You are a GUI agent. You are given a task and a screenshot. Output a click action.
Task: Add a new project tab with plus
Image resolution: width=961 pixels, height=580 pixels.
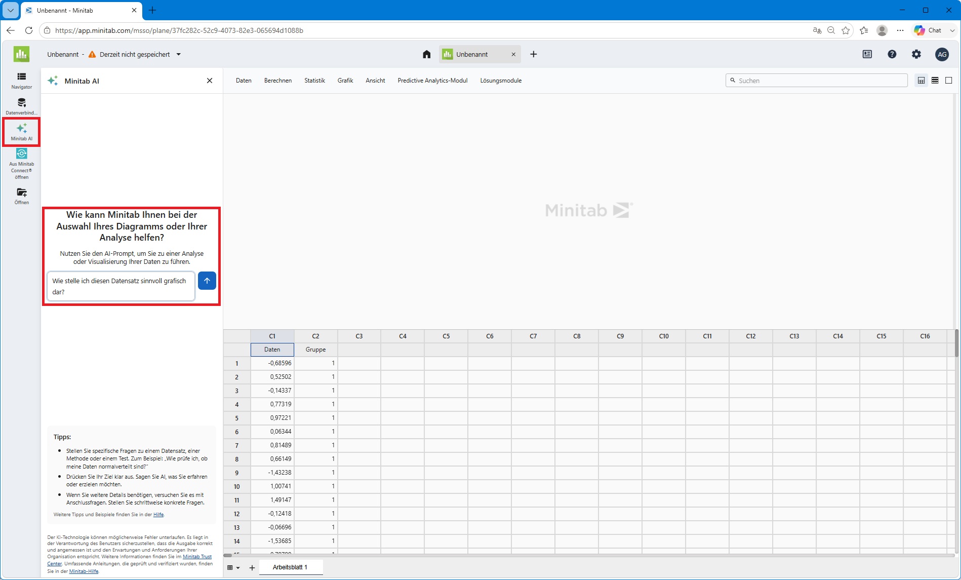pos(533,54)
